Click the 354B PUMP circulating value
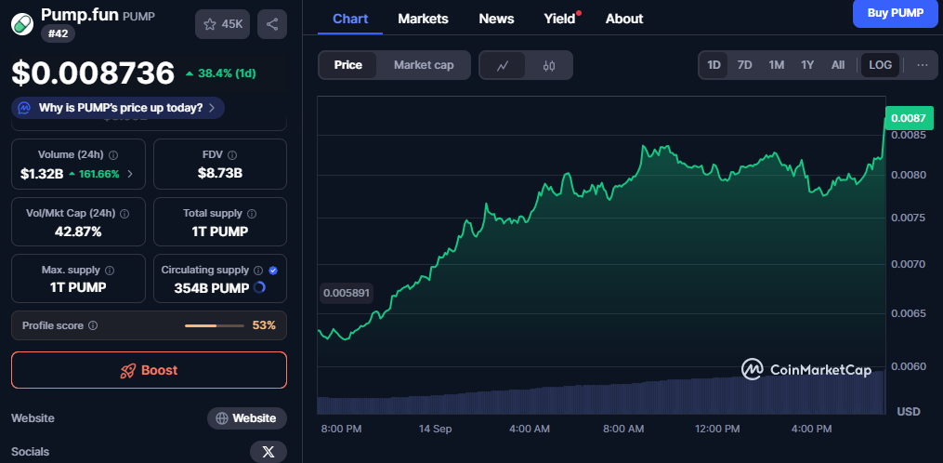 212,288
